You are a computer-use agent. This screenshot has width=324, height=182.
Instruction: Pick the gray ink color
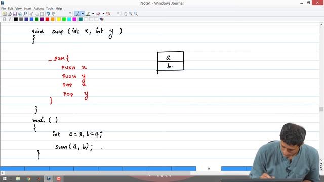21,19
